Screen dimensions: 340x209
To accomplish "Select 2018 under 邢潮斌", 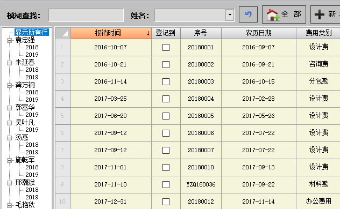I will coord(32,190).
